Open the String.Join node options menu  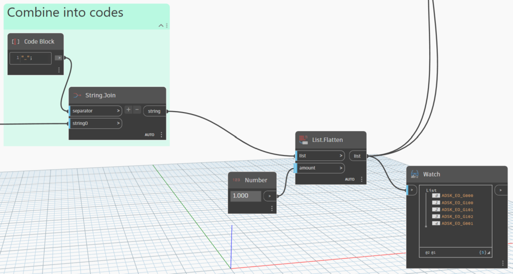tap(161, 135)
